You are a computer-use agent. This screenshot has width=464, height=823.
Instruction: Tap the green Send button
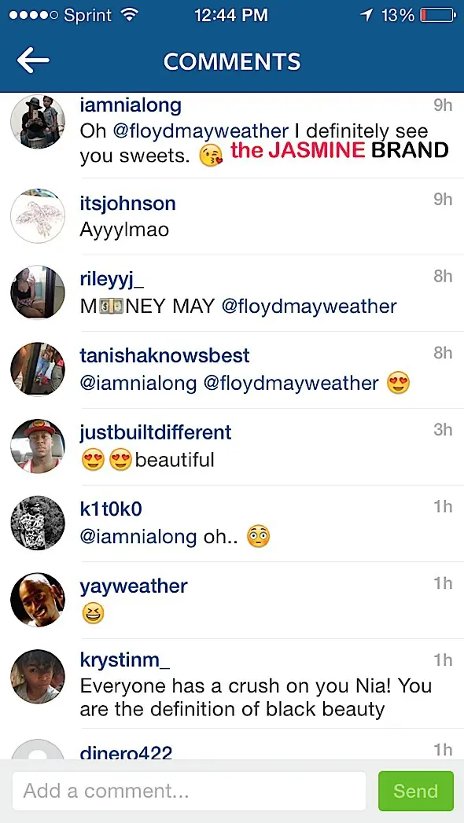pos(416,791)
